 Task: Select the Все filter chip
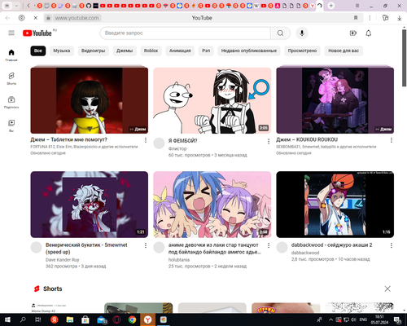click(38, 51)
